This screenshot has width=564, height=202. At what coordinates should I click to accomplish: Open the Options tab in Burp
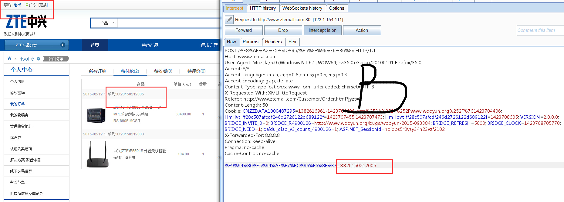336,8
